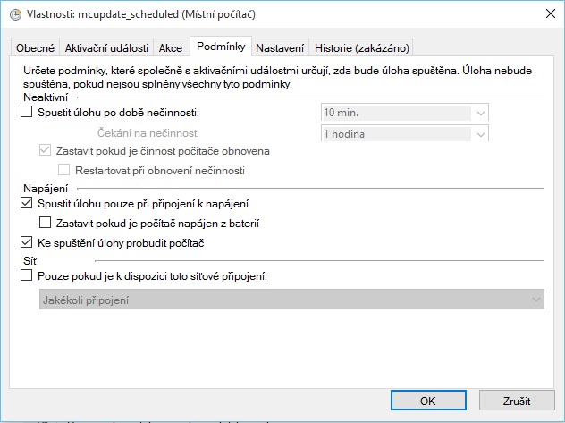The width and height of the screenshot is (565, 423).
Task: Open the Aktivační události tab
Action: pos(107,47)
